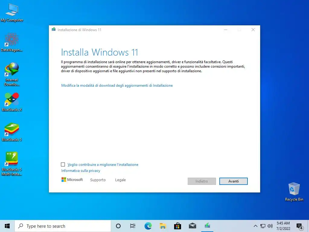Image resolution: width=309 pixels, height=232 pixels.
Task: Open 'Modifica la modalità di download' link
Action: click(117, 85)
